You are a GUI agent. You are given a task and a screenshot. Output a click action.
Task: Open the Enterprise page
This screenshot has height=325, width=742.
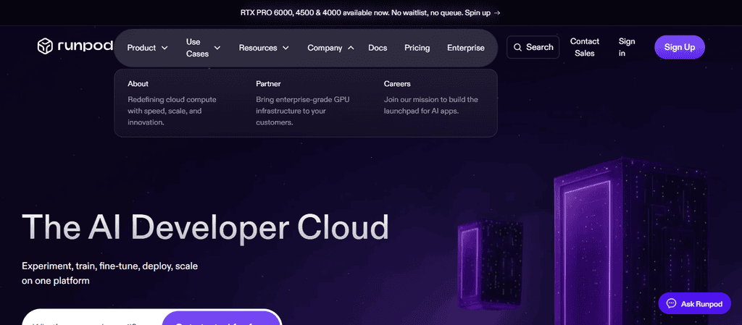(466, 48)
